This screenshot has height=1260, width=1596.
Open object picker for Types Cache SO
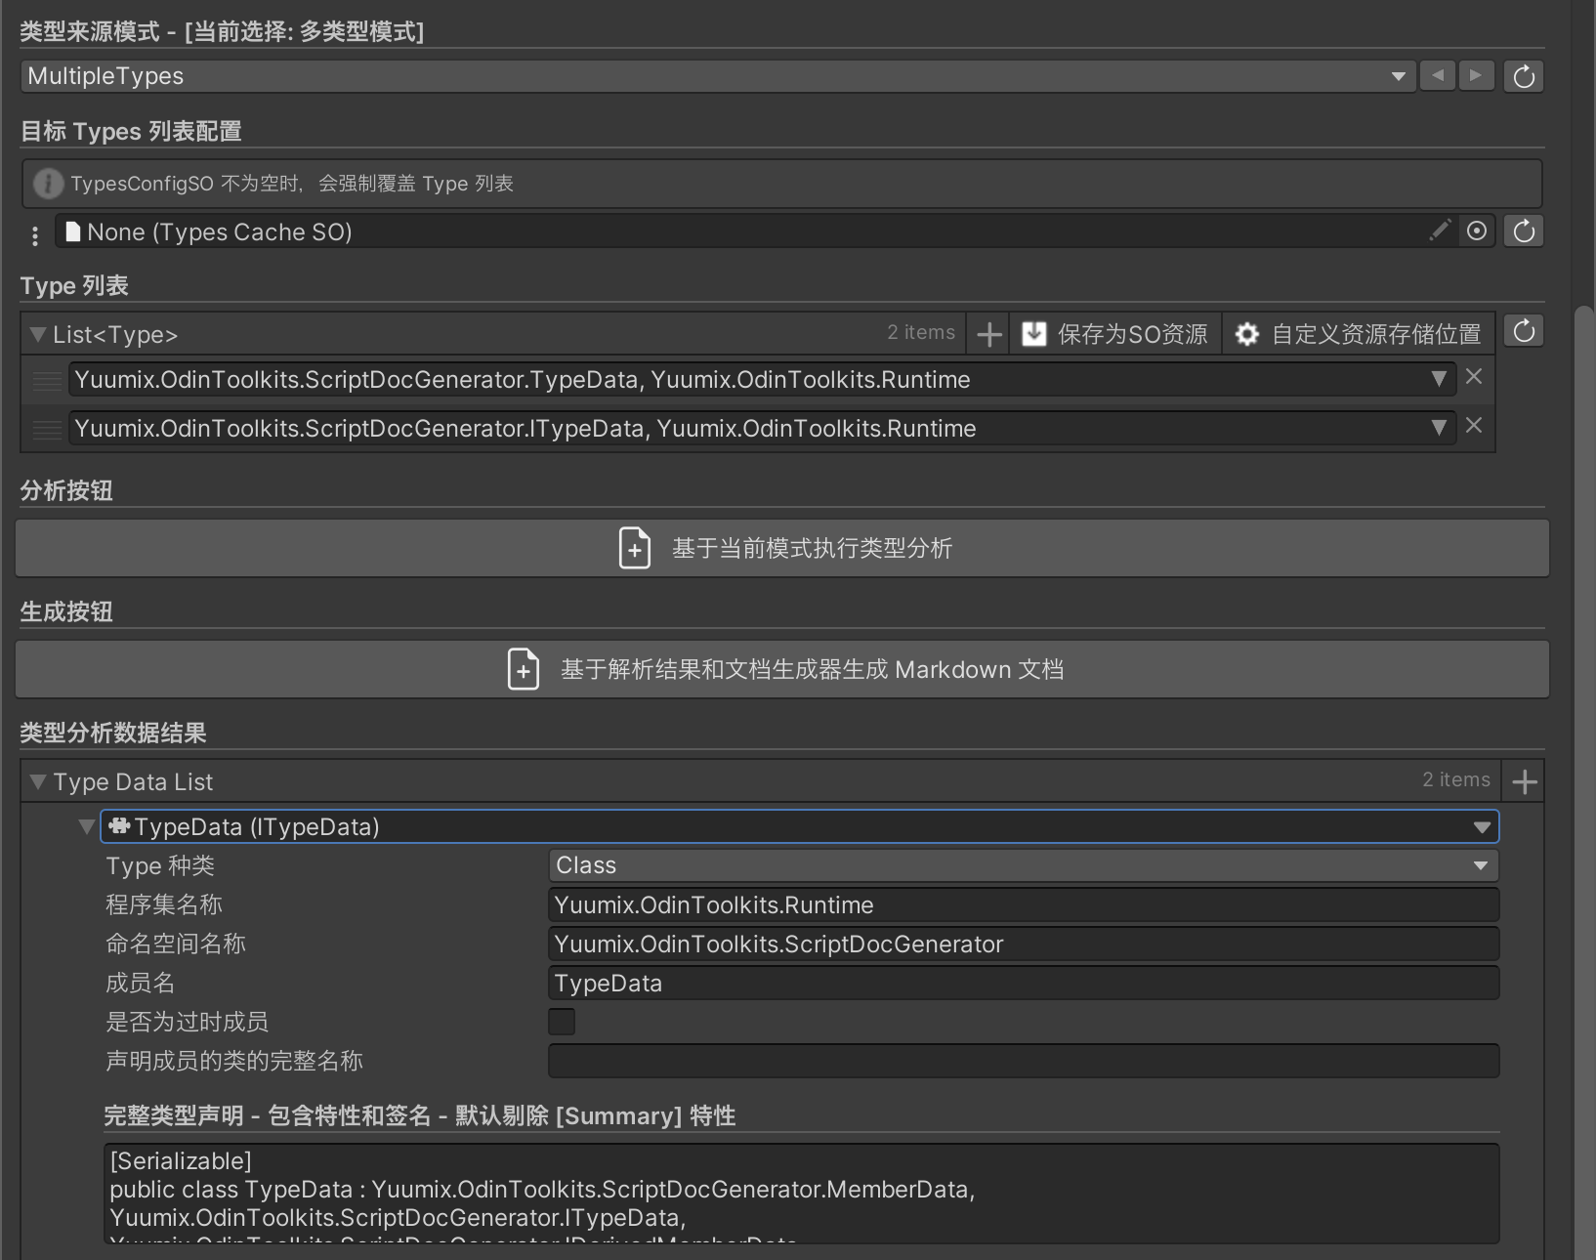point(1477,231)
